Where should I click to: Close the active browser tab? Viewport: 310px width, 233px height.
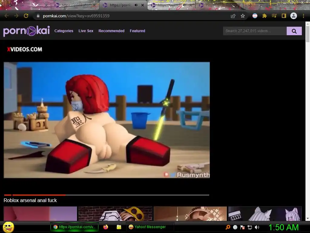tap(143, 5)
